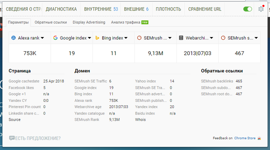Open the СРАВНЕНИЕ URL tab
This screenshot has width=270, height=150.
[205, 9]
